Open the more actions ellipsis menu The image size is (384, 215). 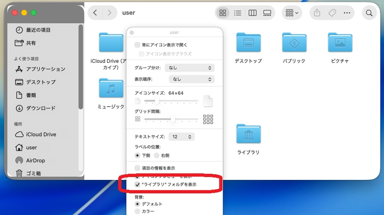(347, 13)
